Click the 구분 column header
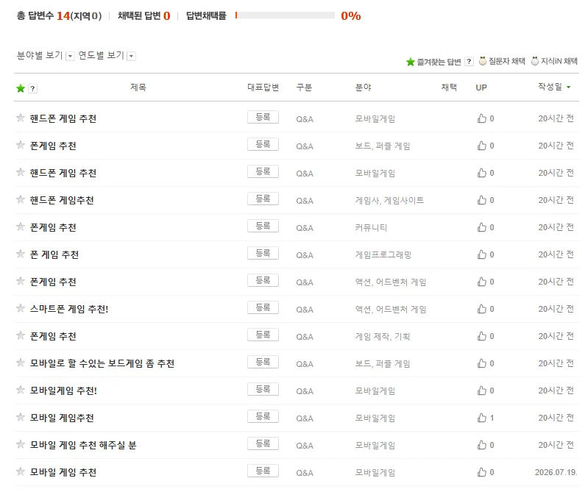 coord(304,88)
